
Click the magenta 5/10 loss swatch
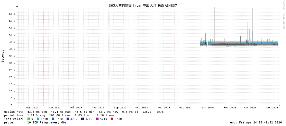(97, 119)
